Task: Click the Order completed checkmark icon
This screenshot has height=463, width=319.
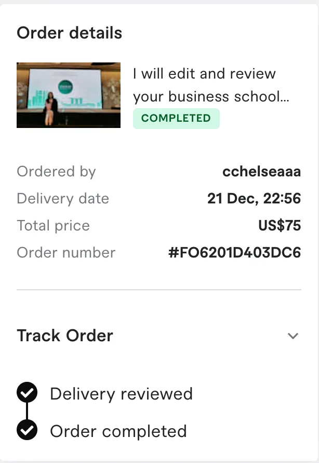Action: click(27, 430)
